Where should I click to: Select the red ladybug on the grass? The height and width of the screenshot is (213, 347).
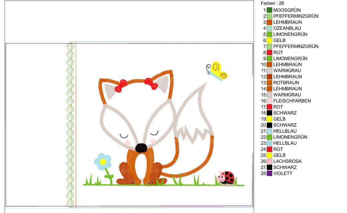pos(227,177)
